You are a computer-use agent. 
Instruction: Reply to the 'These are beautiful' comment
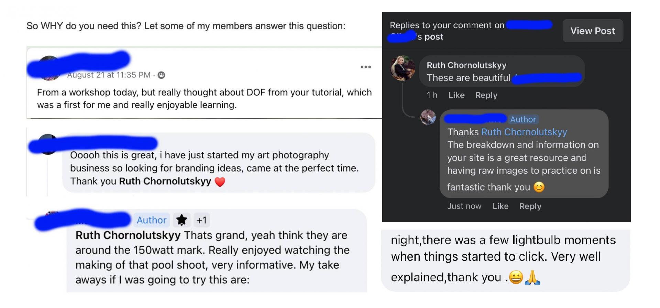[x=486, y=95]
